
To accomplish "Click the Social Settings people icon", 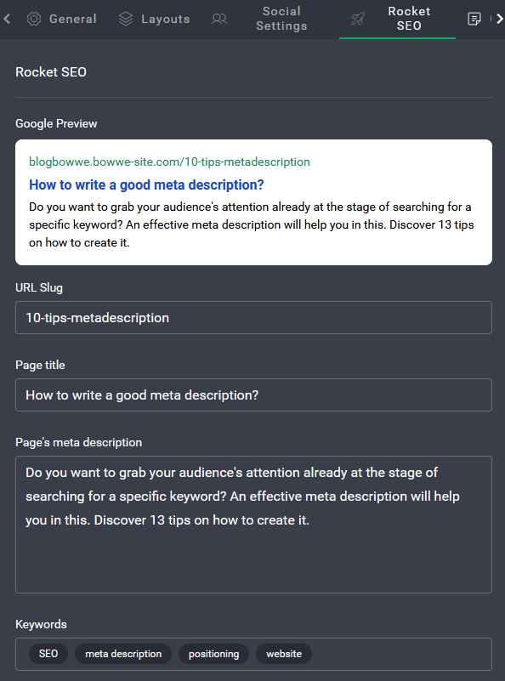I will [219, 19].
